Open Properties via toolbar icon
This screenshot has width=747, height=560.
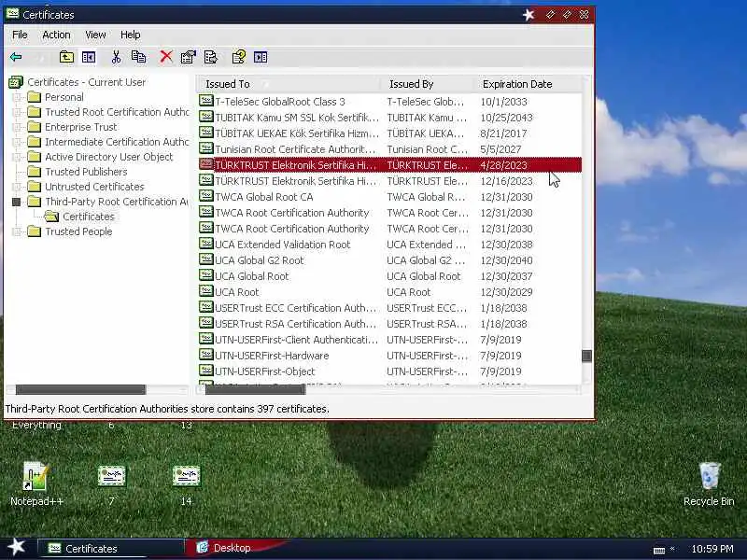tap(189, 57)
